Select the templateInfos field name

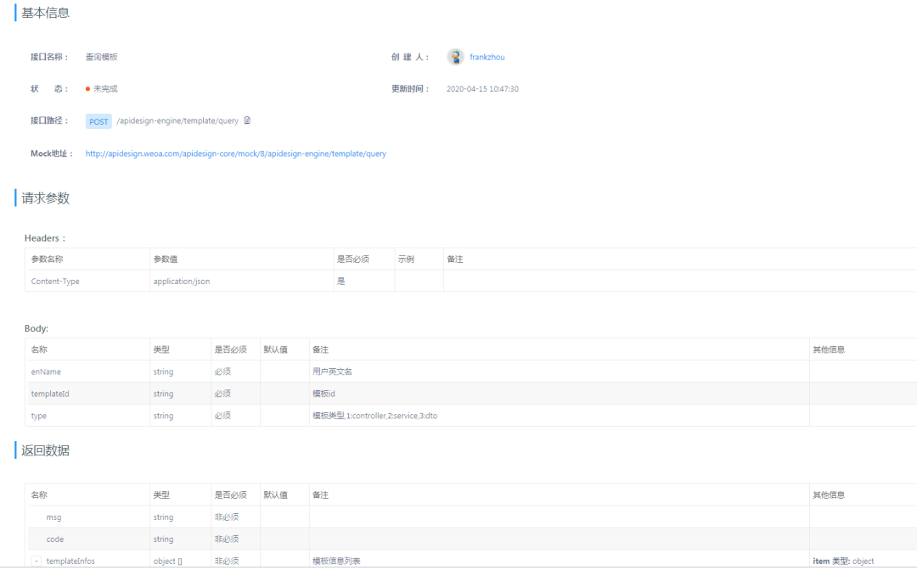(70, 561)
